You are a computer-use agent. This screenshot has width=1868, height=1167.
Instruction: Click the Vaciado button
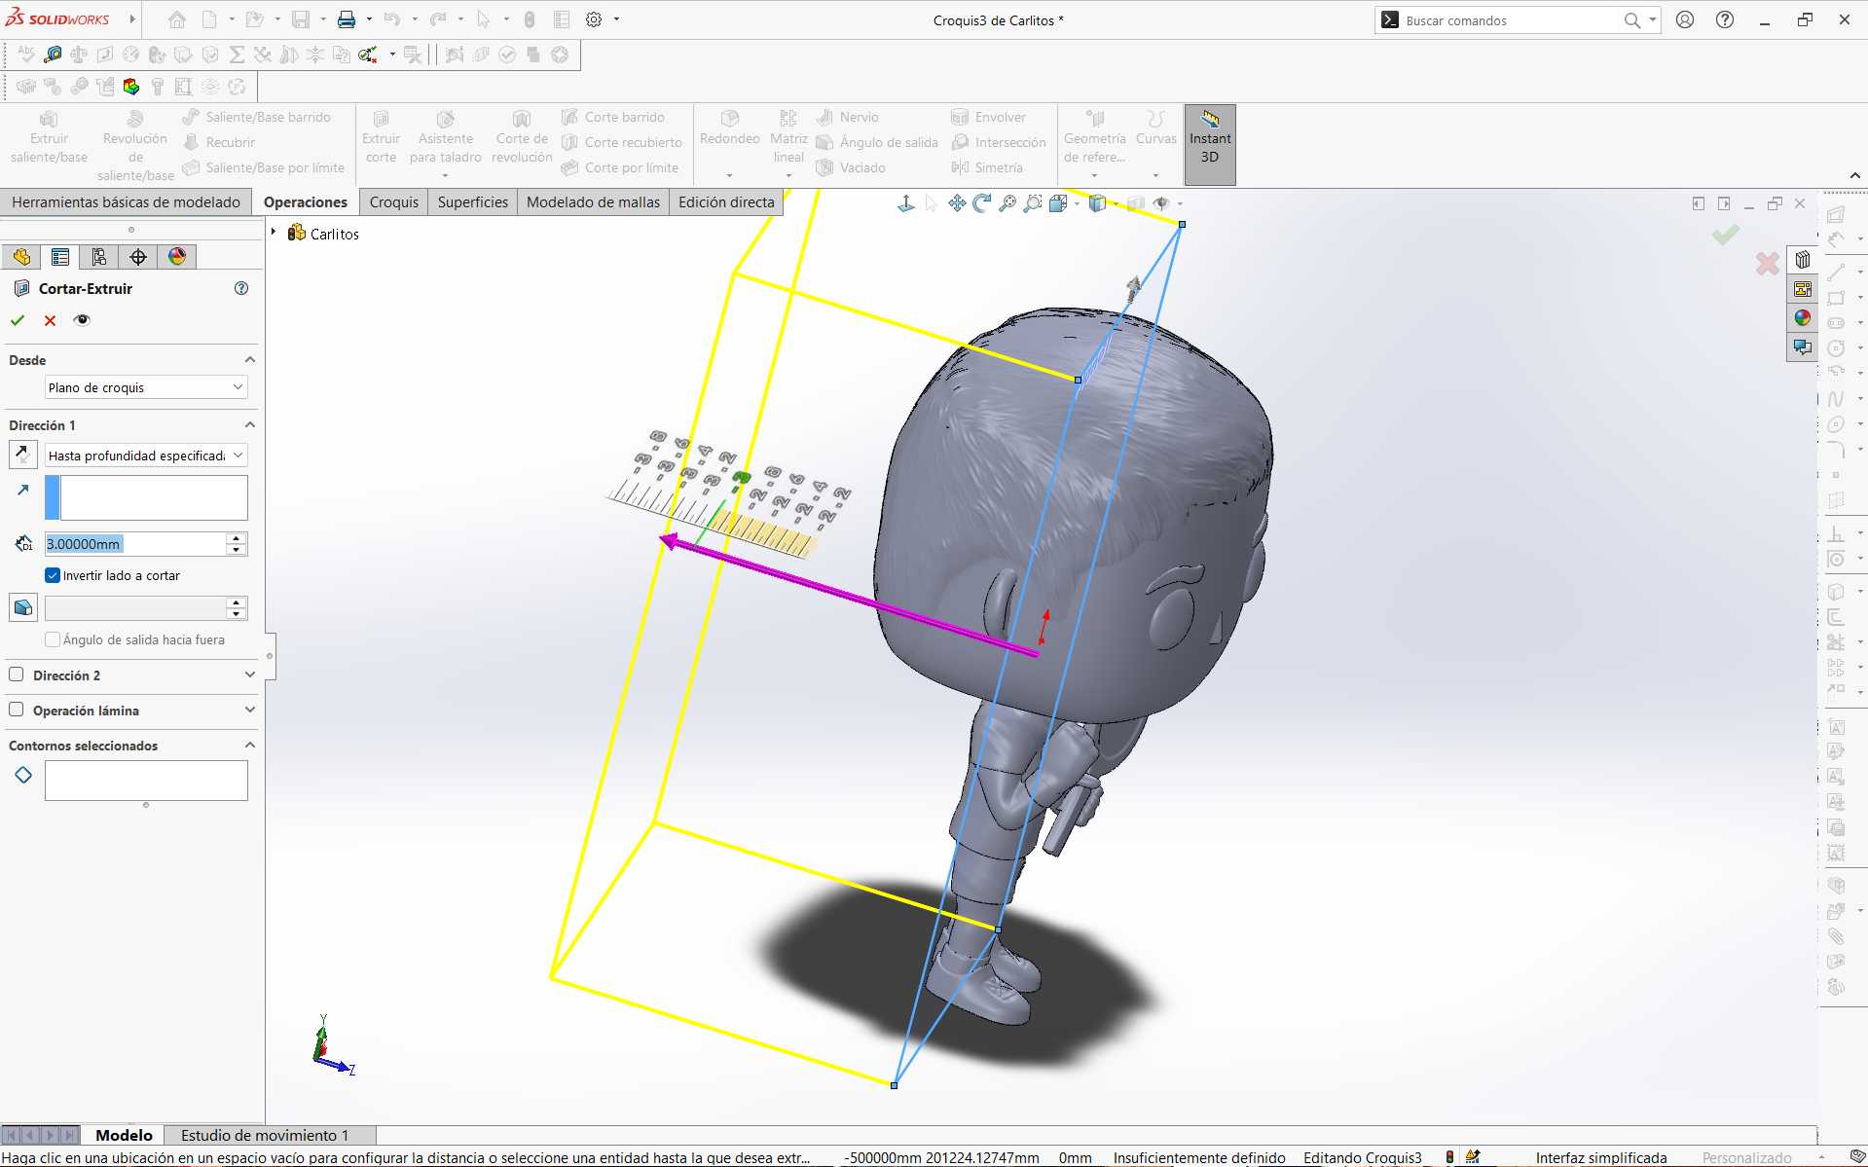click(851, 167)
